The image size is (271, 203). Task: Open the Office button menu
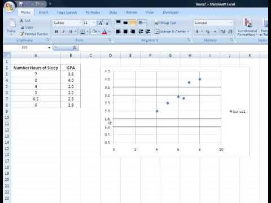point(9,7)
